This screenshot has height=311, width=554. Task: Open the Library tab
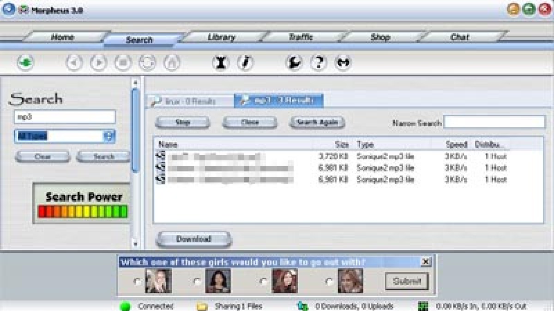click(x=221, y=37)
